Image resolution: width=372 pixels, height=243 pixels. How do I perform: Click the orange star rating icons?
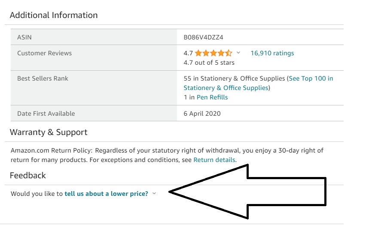[213, 53]
